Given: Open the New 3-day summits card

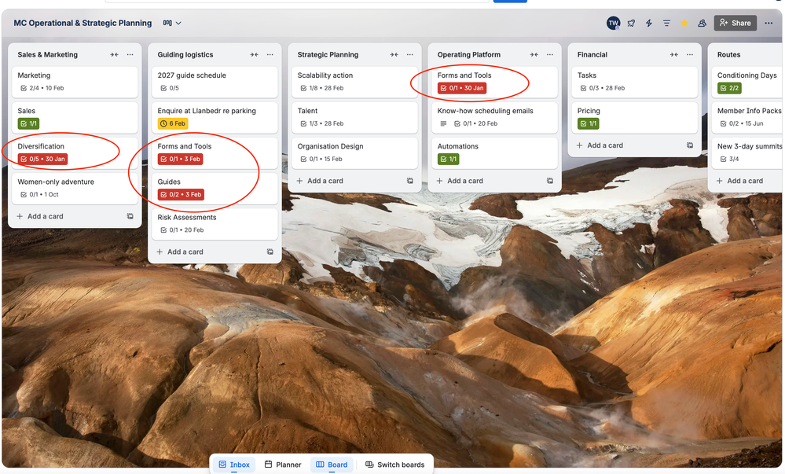Looking at the screenshot, I should tap(747, 152).
